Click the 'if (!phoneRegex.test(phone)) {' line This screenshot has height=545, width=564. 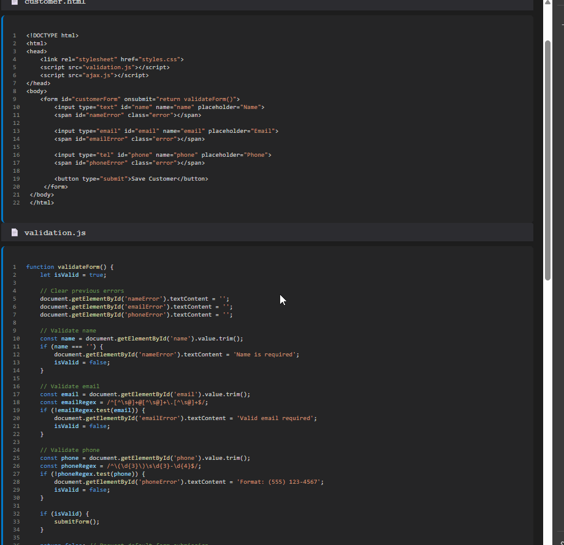93,474
